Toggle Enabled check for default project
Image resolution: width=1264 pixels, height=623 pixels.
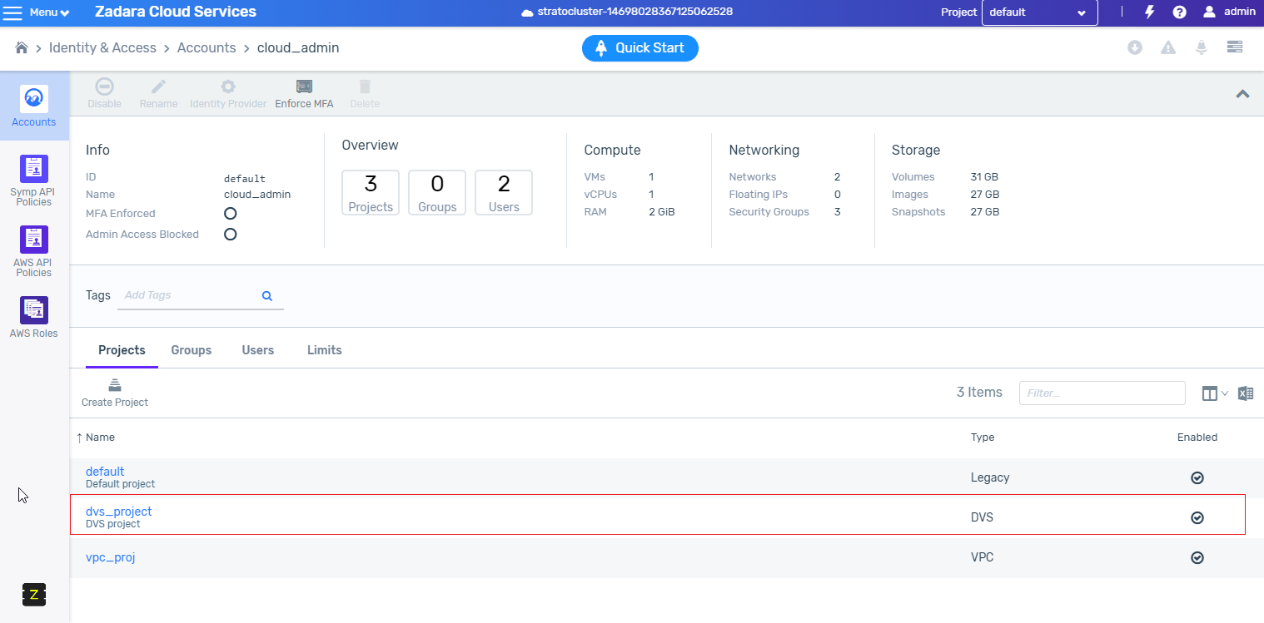click(x=1197, y=477)
